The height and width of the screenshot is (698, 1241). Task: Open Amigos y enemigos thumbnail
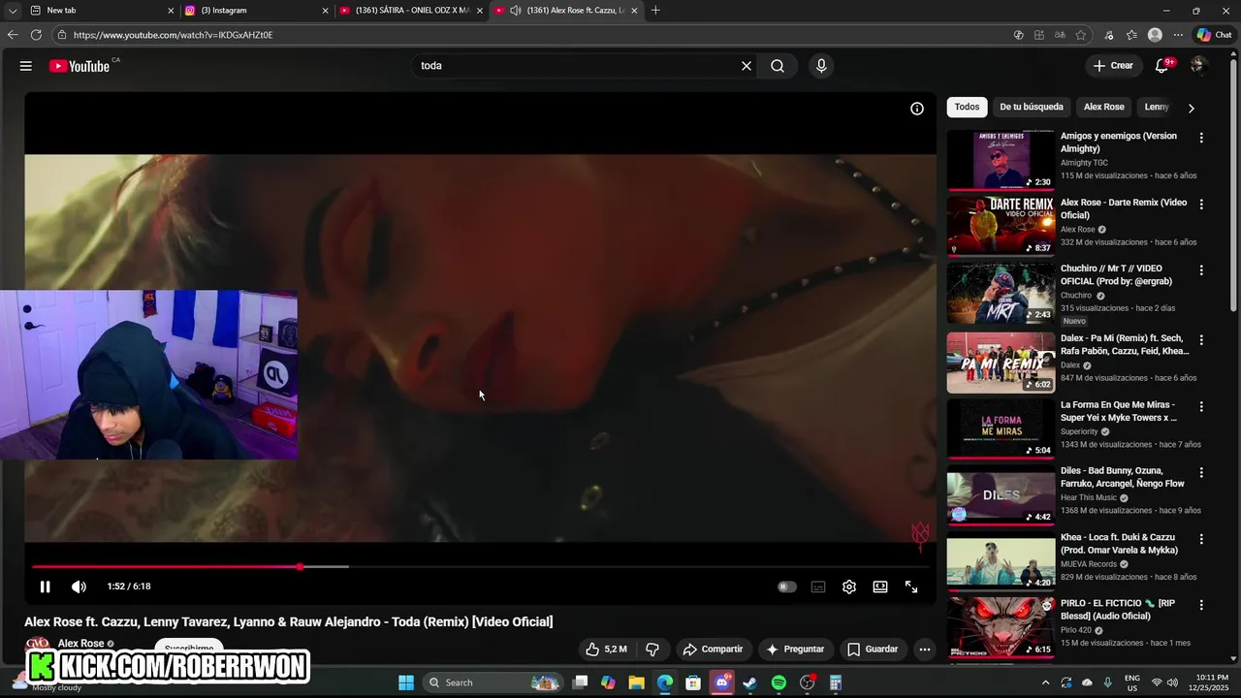[x=1001, y=160]
